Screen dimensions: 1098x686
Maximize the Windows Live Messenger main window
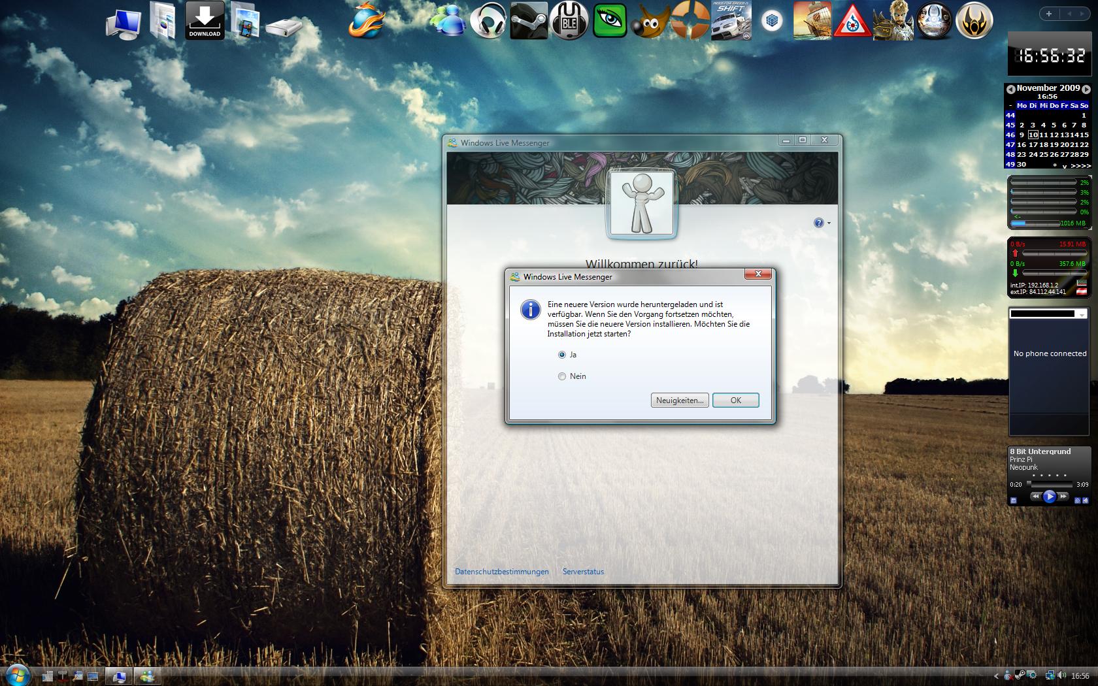point(803,140)
